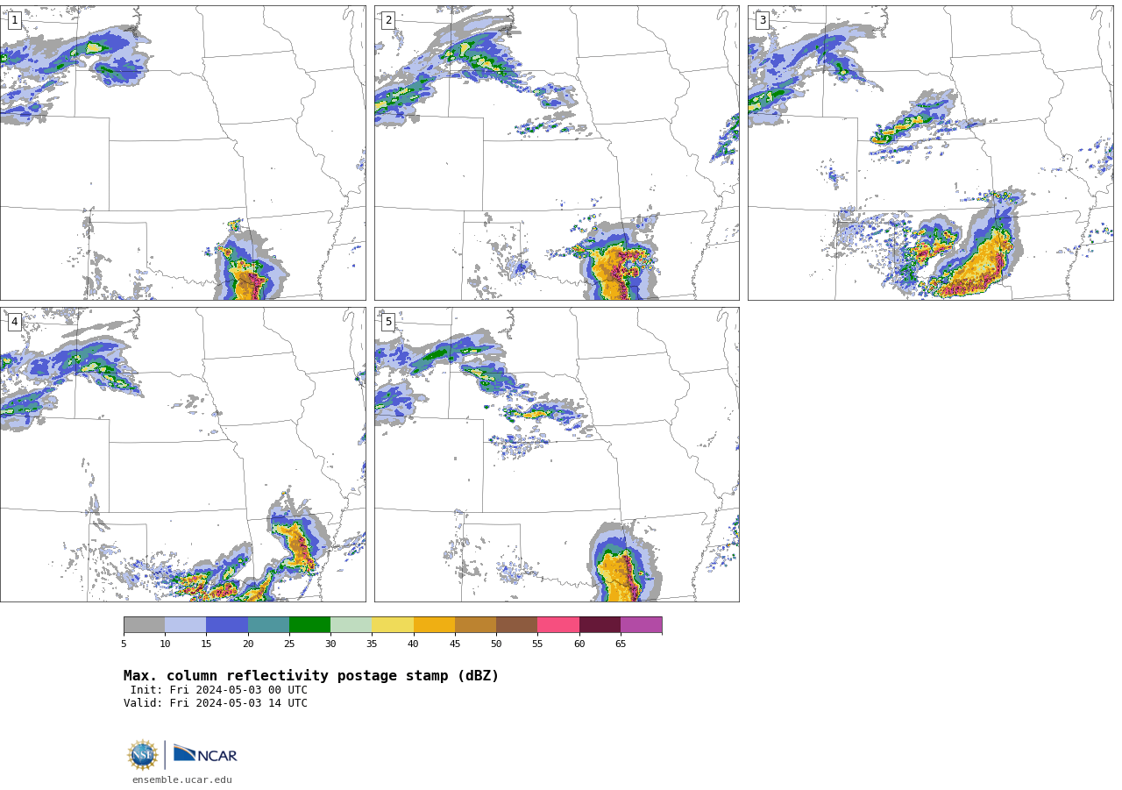Click the member number 3 label box
1122x790 pixels.
pos(762,20)
